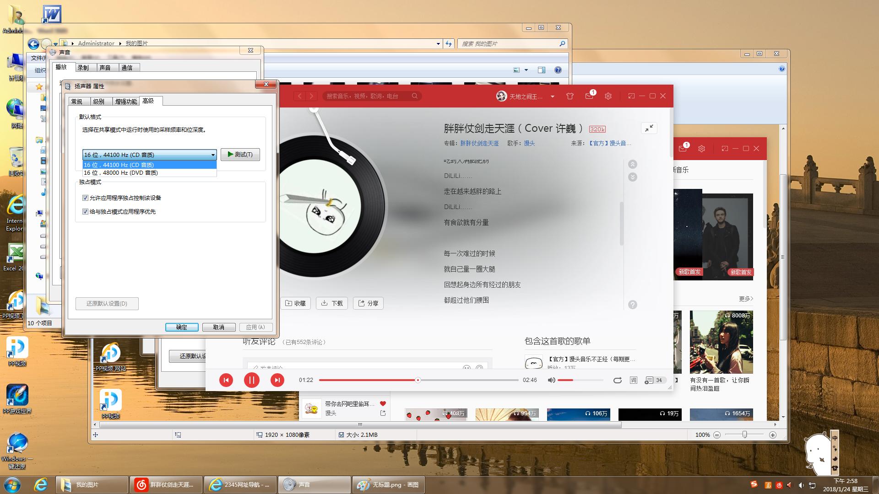Click the change skin t-shirt icon
This screenshot has height=494, width=879.
(x=570, y=97)
